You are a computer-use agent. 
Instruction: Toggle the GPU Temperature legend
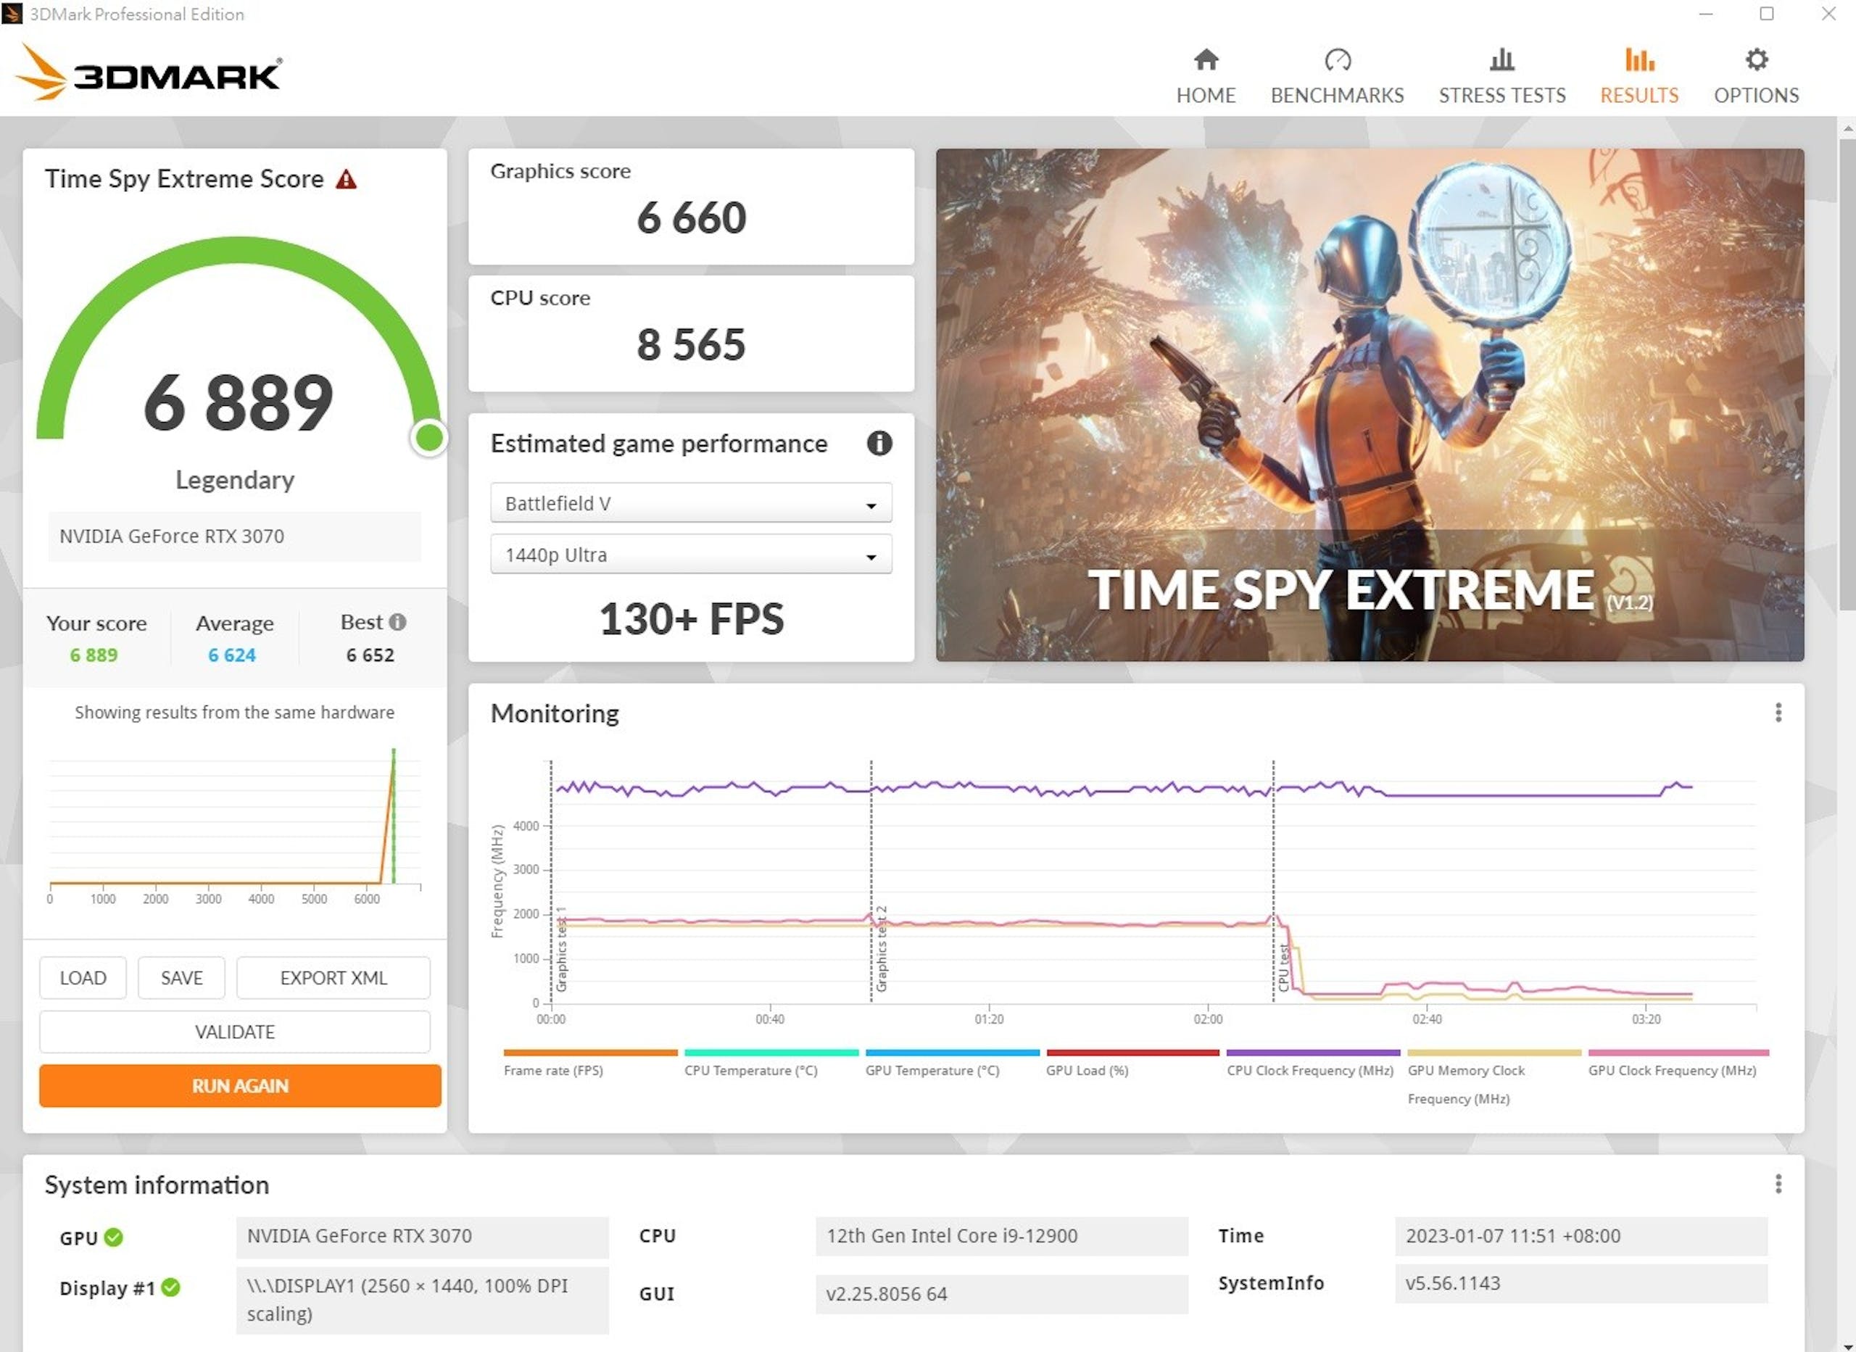click(952, 1063)
